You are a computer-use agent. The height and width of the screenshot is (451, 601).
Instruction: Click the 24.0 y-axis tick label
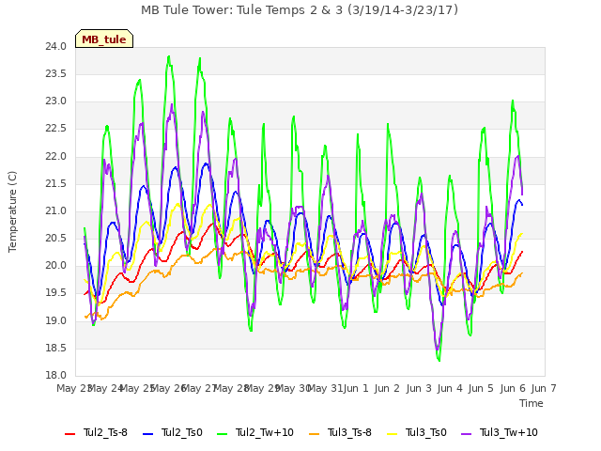(x=56, y=47)
